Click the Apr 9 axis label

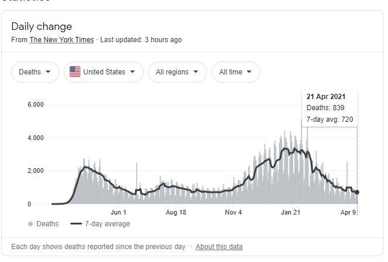[x=349, y=212]
